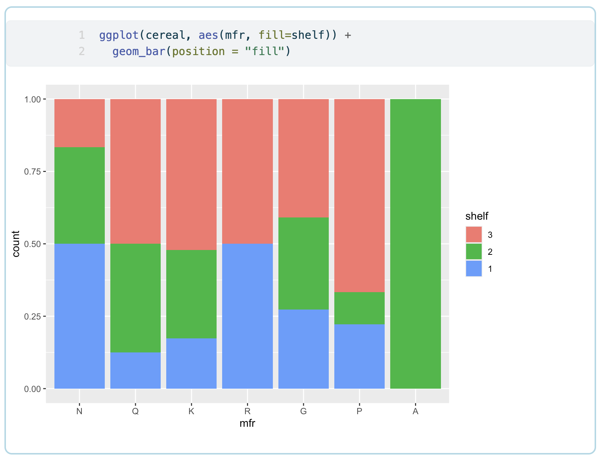Viewport: 602px width, 463px height.
Task: Select the "fill" string in code line 2
Action: pyautogui.click(x=265, y=51)
